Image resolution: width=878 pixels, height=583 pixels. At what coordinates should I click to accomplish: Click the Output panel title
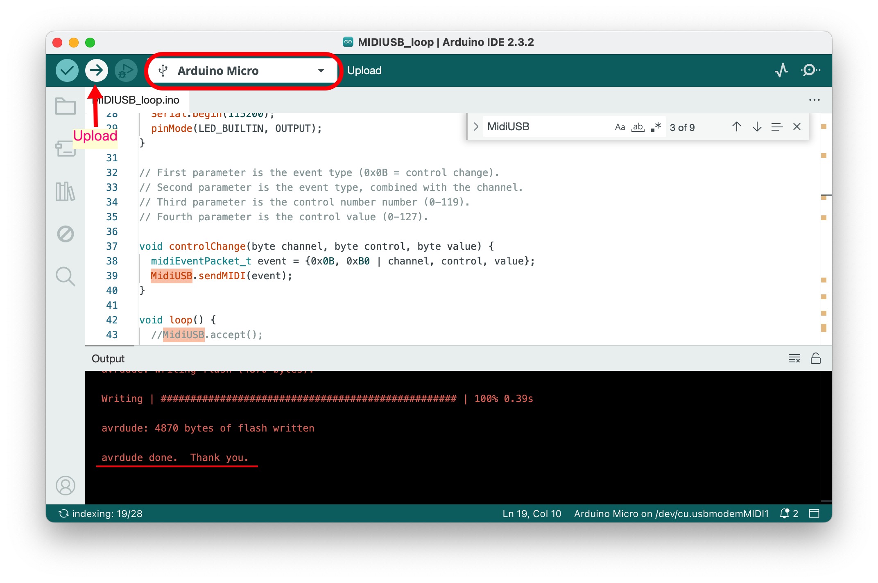coord(108,359)
